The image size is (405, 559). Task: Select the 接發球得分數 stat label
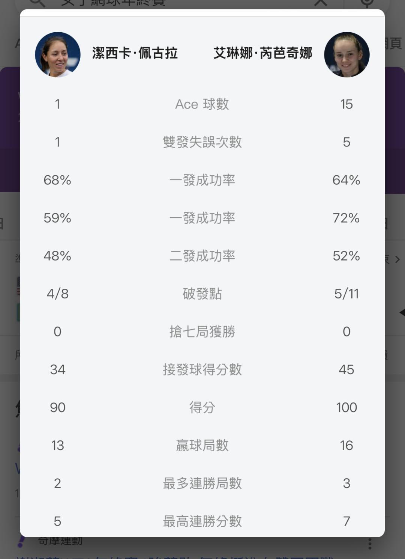202,370
